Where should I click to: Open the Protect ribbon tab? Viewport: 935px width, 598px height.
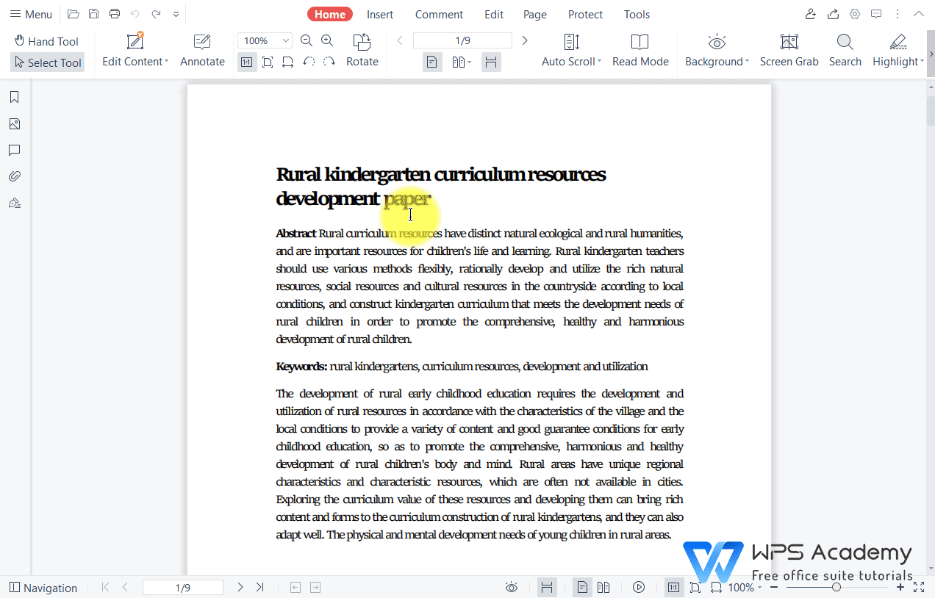[585, 14]
